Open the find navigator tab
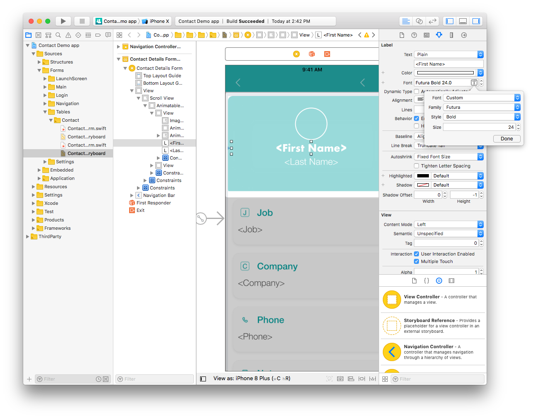536x418 pixels. click(58, 35)
